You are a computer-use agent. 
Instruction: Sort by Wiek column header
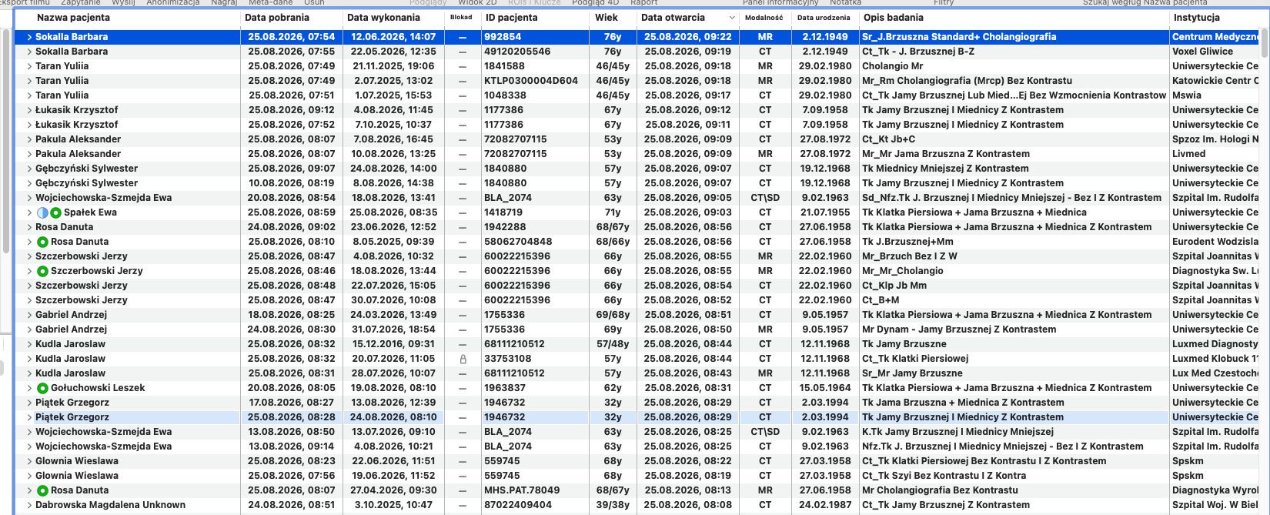tap(607, 18)
